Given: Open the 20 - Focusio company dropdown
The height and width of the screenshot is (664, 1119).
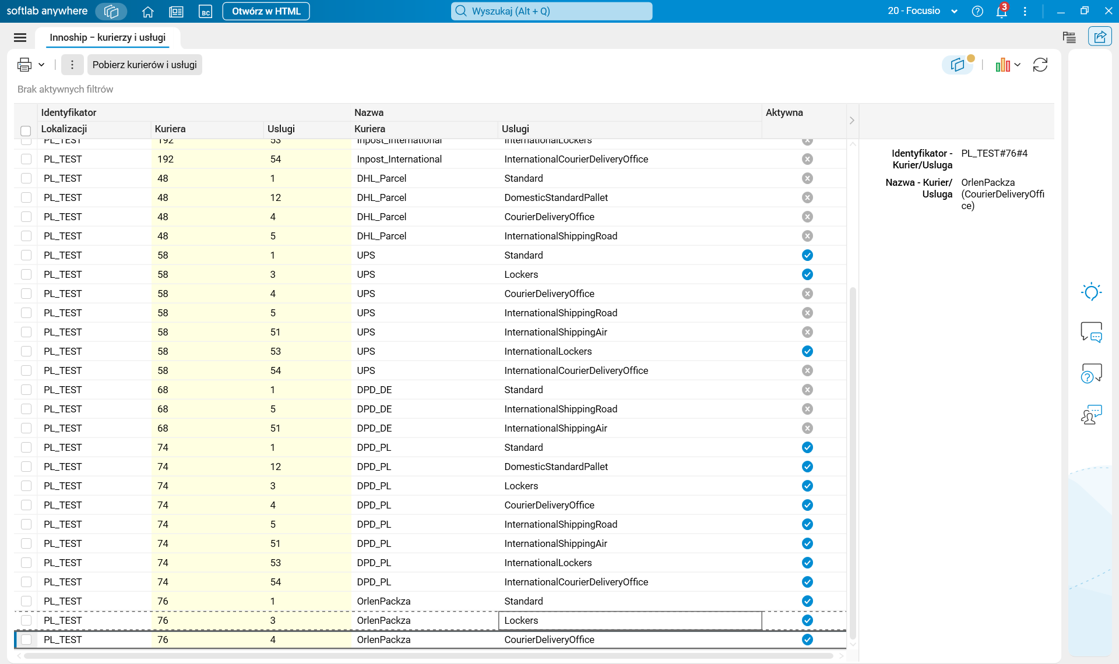Looking at the screenshot, I should (922, 11).
